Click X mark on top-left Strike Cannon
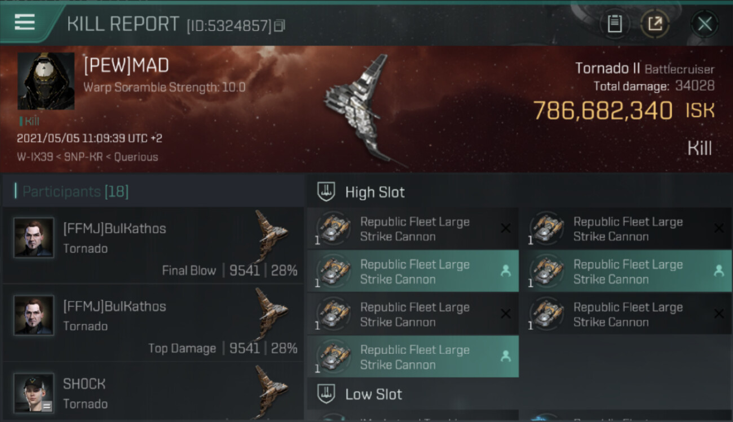This screenshot has height=422, width=733. pyautogui.click(x=506, y=228)
